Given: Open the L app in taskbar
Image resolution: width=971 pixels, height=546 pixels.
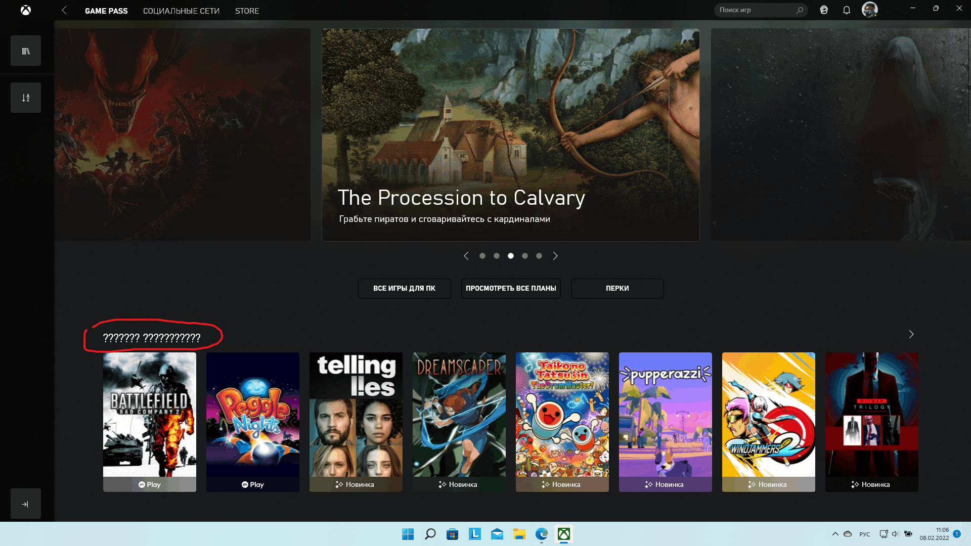Looking at the screenshot, I should (x=474, y=534).
